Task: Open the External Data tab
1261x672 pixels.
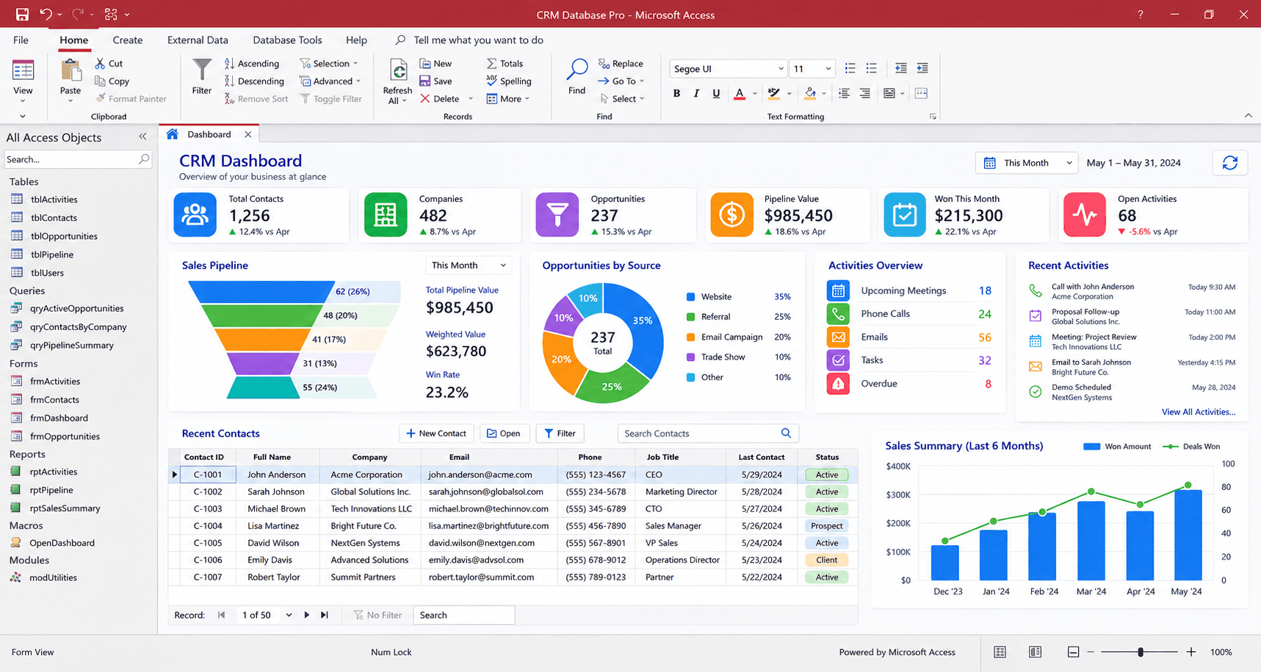Action: [198, 40]
